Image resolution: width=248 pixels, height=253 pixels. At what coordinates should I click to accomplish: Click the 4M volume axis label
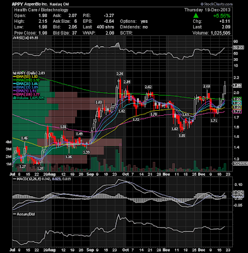click(x=9, y=142)
